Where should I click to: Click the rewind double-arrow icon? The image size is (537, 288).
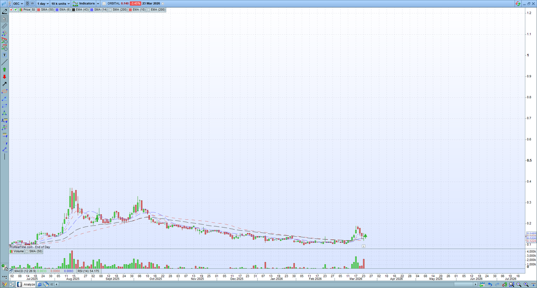point(51,284)
